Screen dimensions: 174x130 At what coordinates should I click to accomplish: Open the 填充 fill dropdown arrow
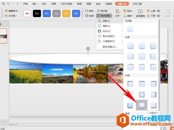coord(95,11)
